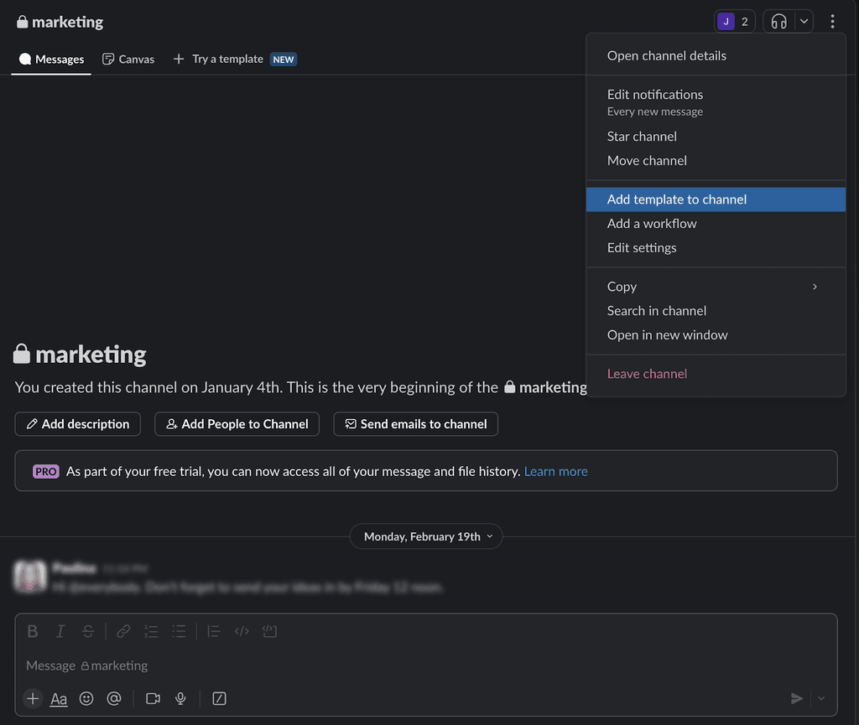Open the plus menu for attachments
The height and width of the screenshot is (725, 859).
[32, 698]
